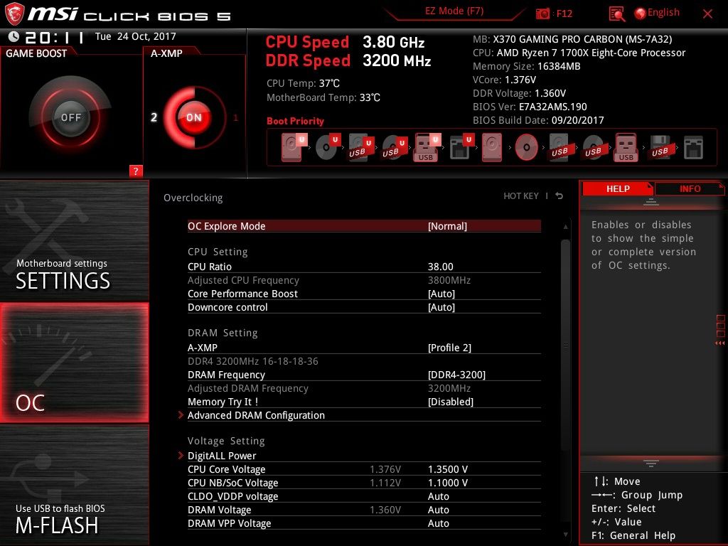The image size is (728, 546).
Task: Click the English language label
Action: [663, 13]
